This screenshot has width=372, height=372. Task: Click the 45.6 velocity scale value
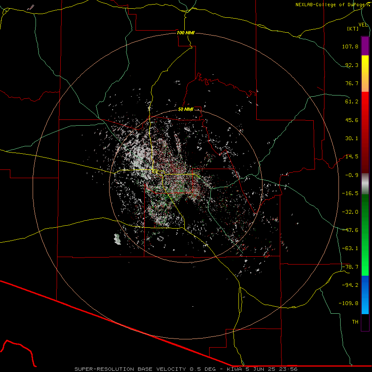[352, 120]
